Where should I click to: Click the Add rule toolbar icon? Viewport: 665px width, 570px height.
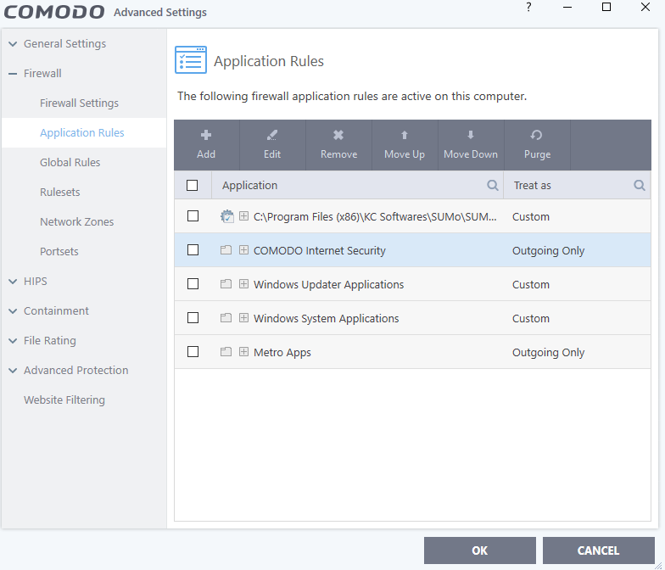[206, 135]
